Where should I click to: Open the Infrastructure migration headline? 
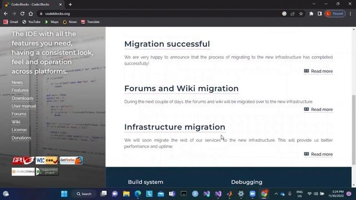tap(175, 127)
